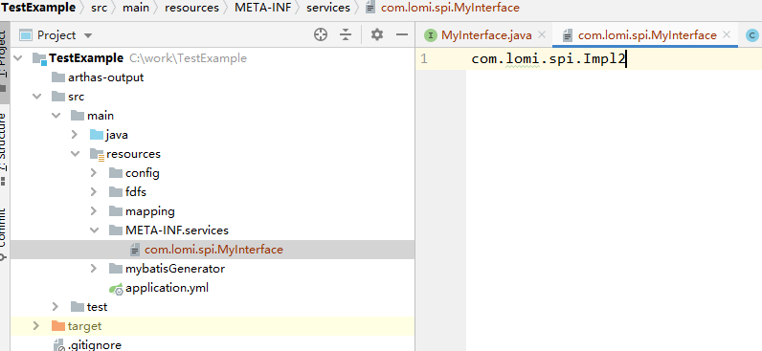Click the services breadcrumb
This screenshot has height=351, width=762.
point(328,8)
